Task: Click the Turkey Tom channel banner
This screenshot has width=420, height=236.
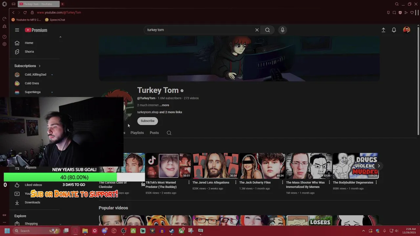Action: point(239,59)
